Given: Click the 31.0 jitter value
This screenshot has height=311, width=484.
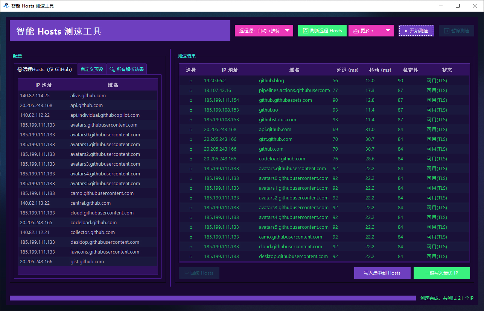Looking at the screenshot, I should click(370, 130).
